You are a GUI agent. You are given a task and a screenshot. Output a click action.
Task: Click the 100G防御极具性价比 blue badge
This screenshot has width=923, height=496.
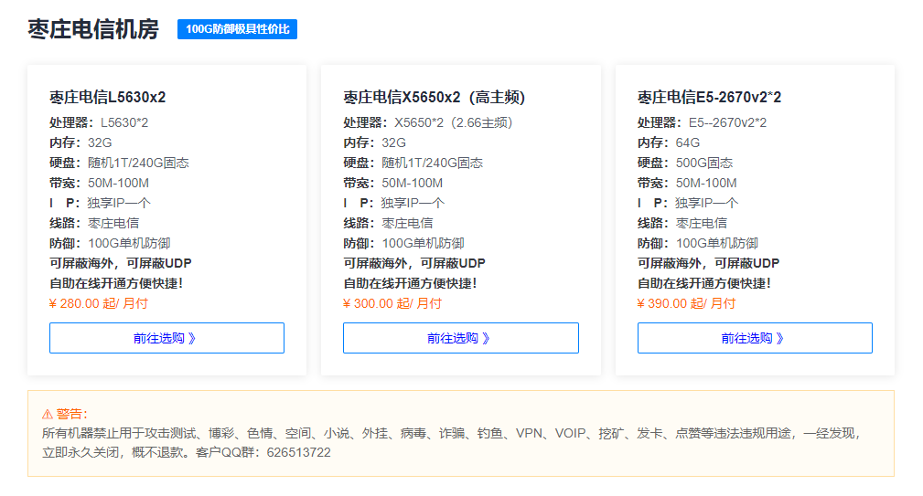237,29
